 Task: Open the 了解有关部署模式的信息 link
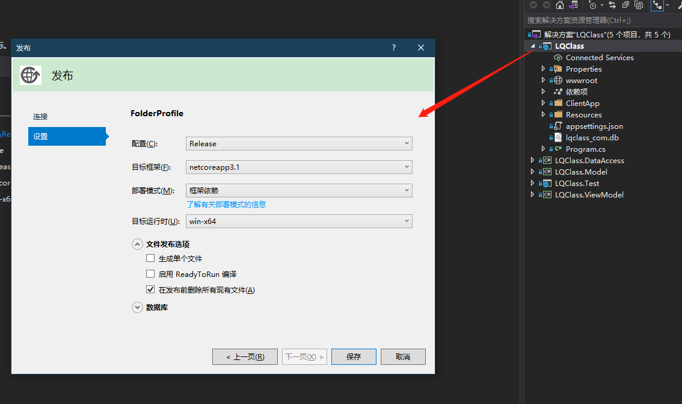tap(226, 205)
